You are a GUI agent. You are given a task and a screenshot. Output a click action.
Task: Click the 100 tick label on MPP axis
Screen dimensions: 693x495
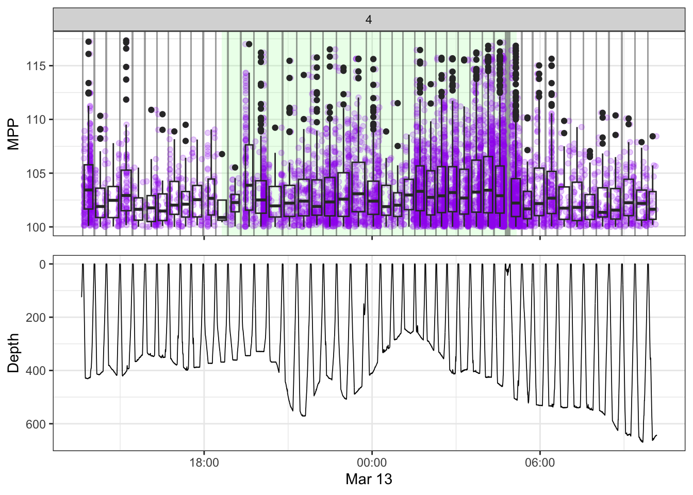(37, 227)
